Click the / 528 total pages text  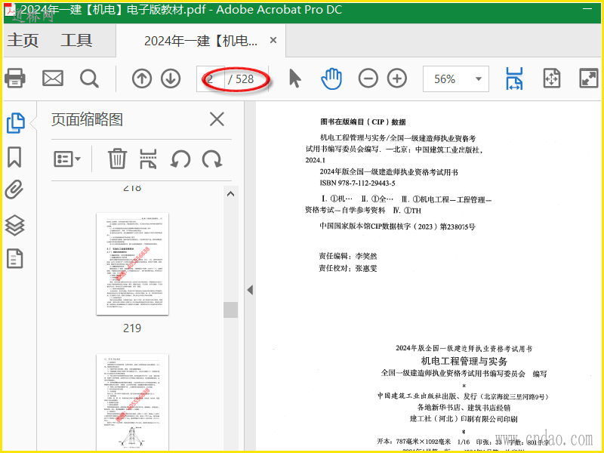(241, 79)
